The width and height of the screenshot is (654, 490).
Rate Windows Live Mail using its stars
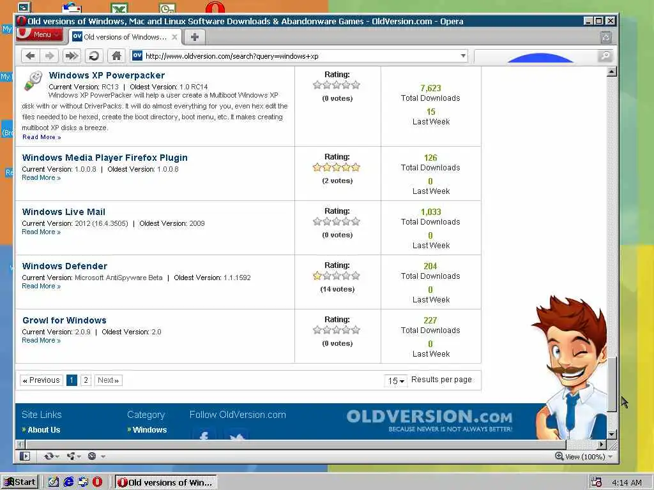point(336,221)
